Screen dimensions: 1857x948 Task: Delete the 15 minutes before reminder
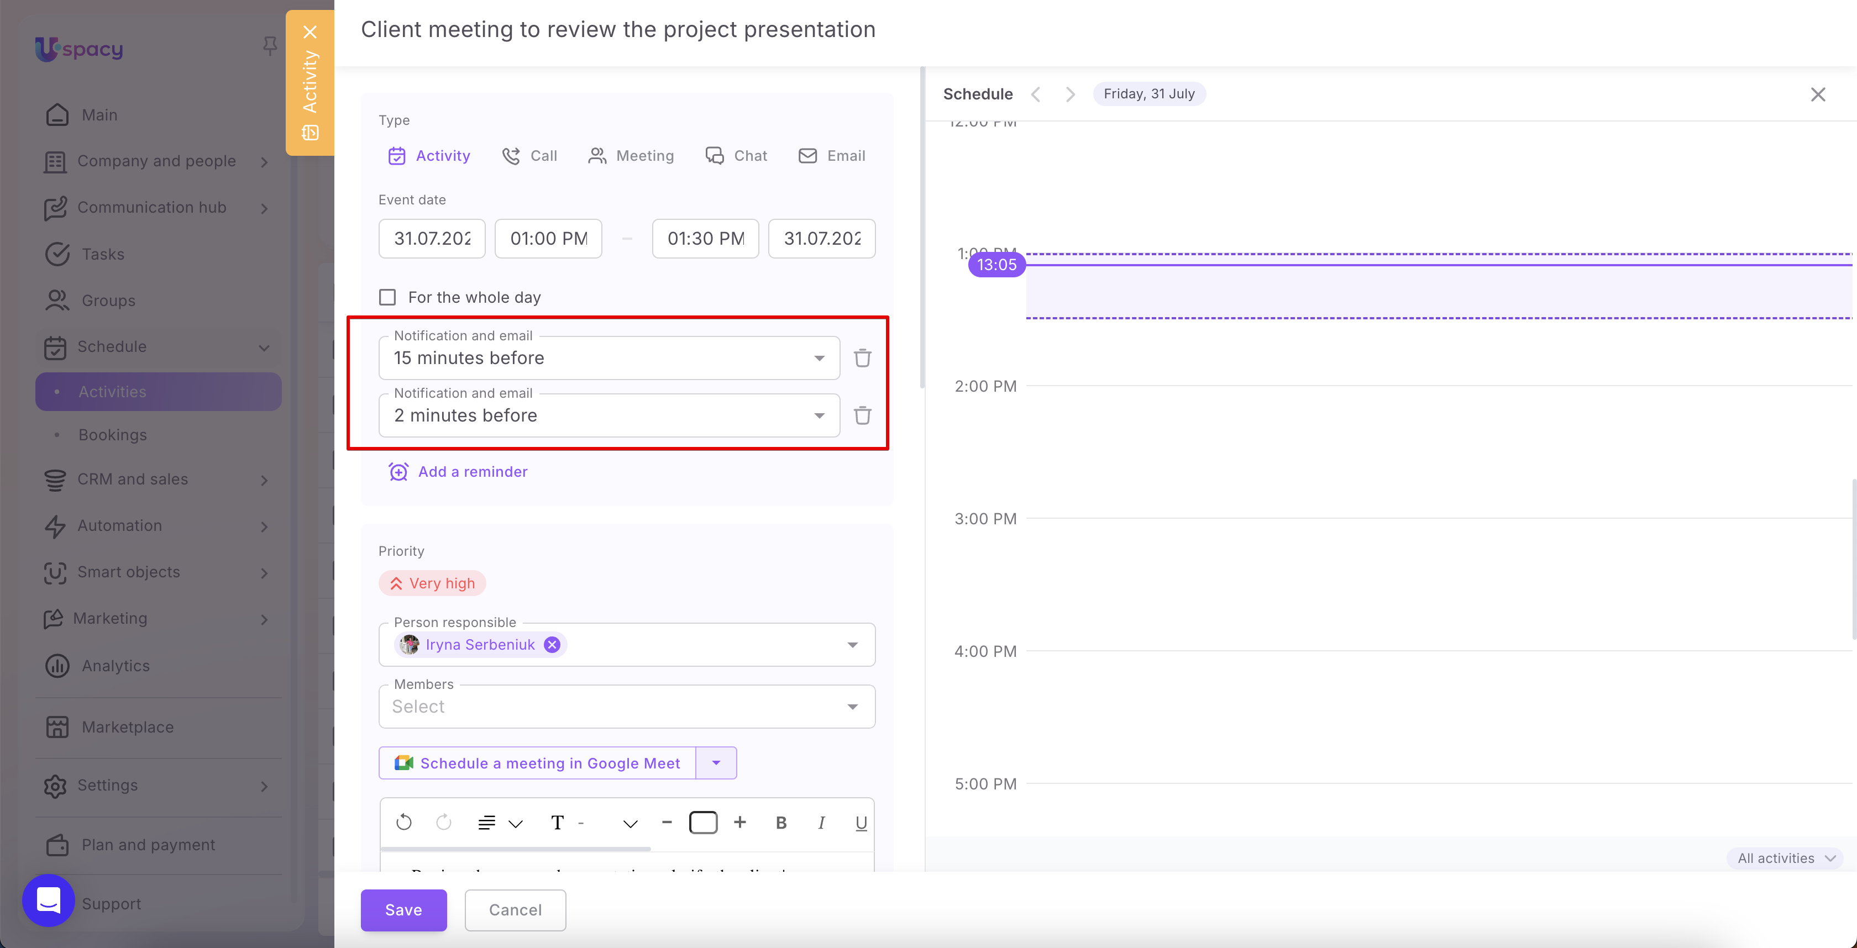(x=862, y=358)
